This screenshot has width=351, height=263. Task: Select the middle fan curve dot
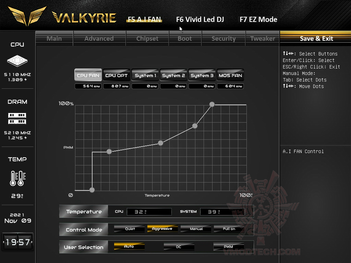[x=160, y=143]
